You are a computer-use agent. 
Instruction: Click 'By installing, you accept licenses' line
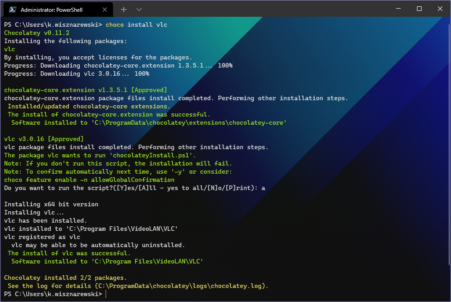tap(98, 58)
